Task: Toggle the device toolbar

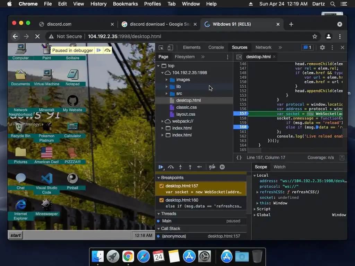Action: point(170,47)
